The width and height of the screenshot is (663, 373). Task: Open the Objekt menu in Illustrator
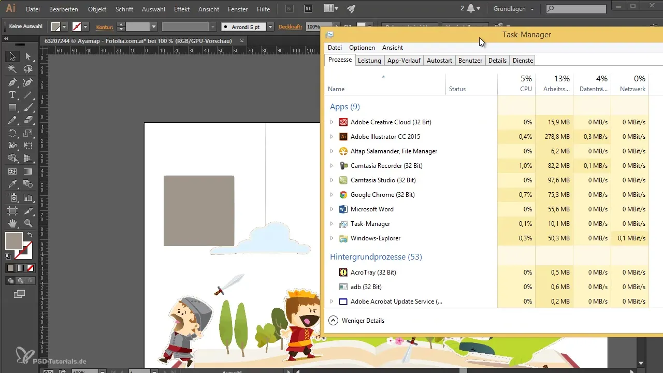(x=97, y=9)
